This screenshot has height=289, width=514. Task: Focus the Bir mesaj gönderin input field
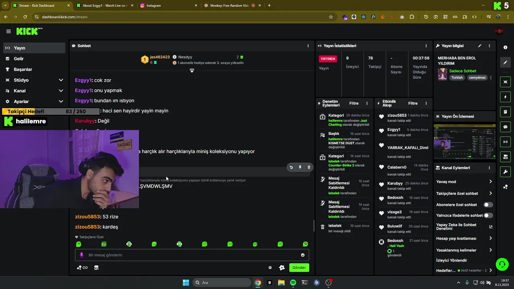click(192, 255)
